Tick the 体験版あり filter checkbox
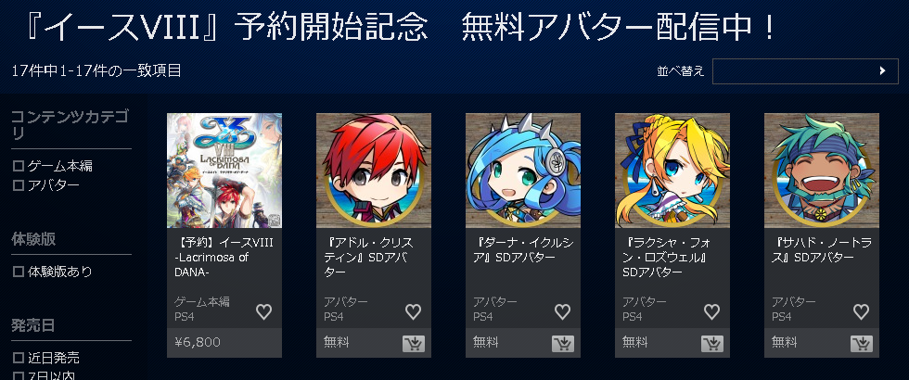The width and height of the screenshot is (909, 380). [19, 272]
